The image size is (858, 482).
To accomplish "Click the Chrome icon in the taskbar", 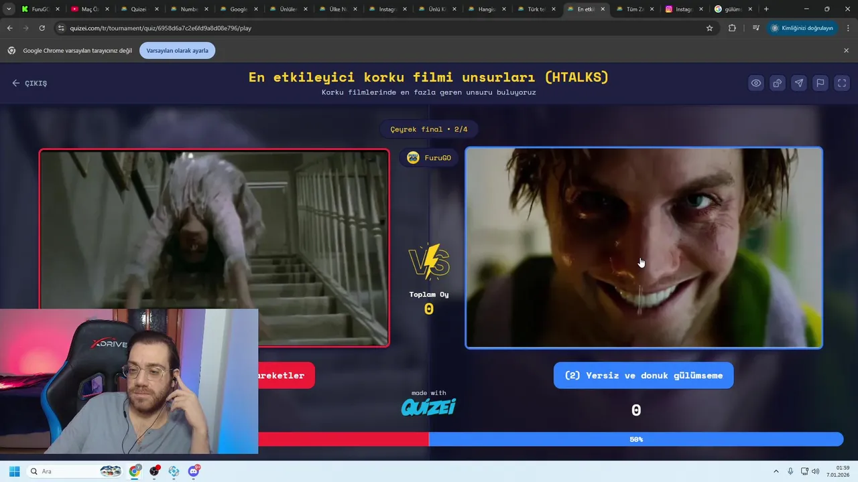I will pos(135,471).
